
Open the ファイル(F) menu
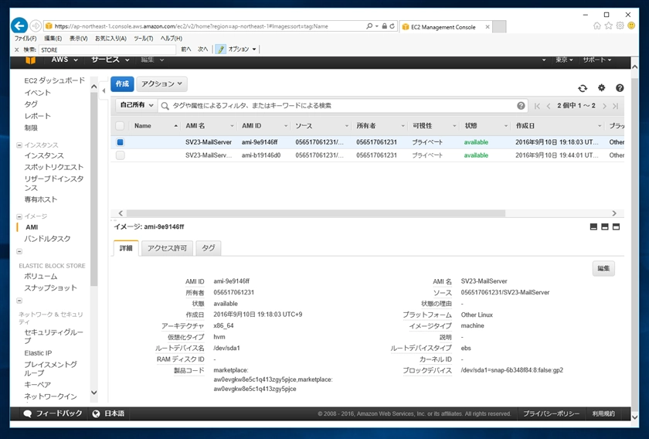click(x=25, y=38)
